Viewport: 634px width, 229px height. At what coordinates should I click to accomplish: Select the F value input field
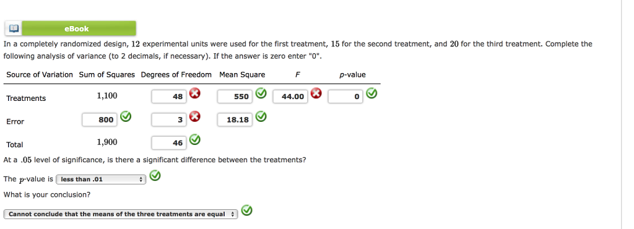coord(290,97)
